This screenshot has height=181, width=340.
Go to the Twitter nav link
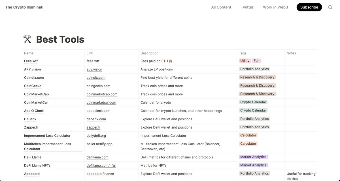tap(247, 7)
